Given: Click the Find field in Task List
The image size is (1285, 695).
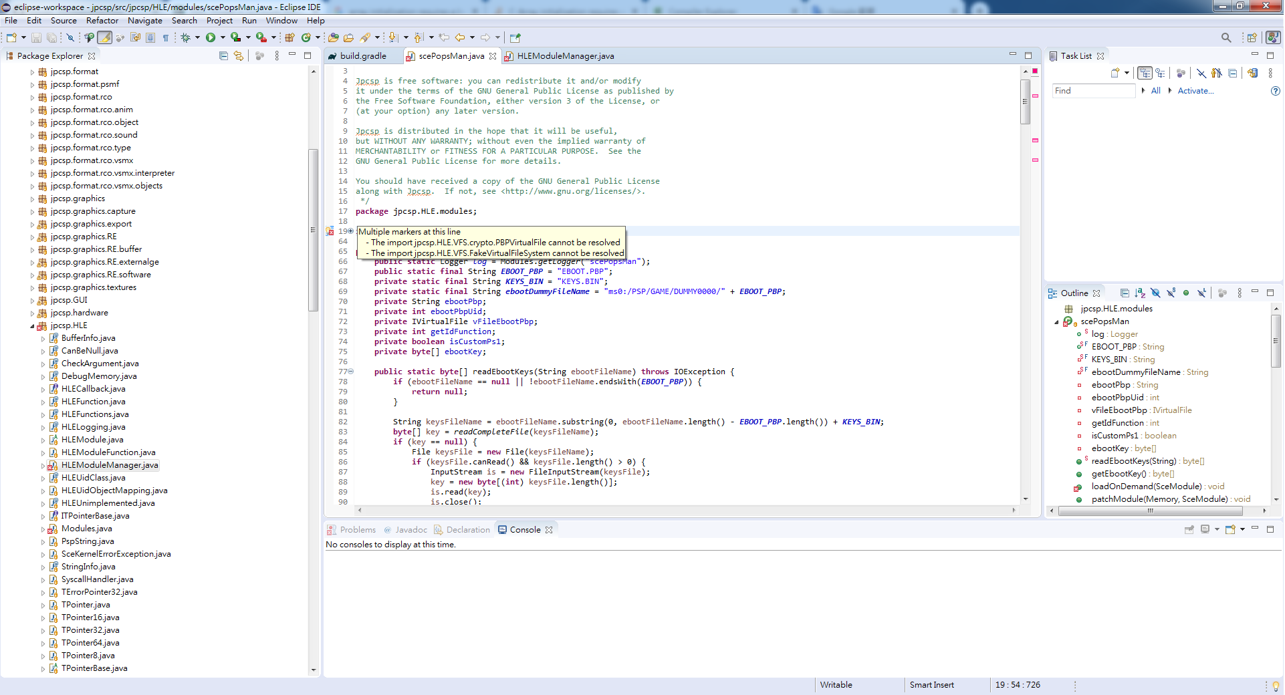Looking at the screenshot, I should (x=1093, y=91).
